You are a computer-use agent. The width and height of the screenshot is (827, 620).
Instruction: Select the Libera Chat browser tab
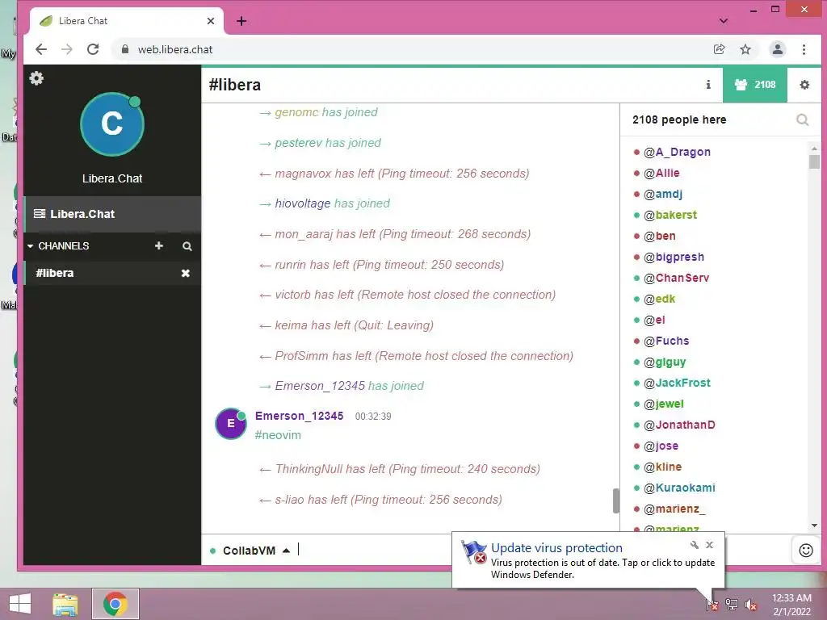(127, 21)
